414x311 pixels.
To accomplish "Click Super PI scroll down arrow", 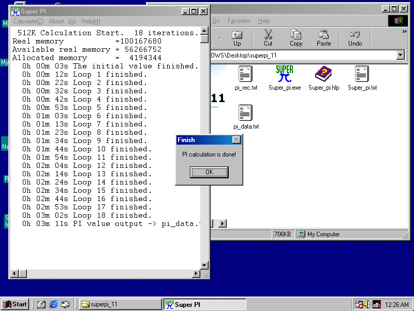I will [x=204, y=265].
